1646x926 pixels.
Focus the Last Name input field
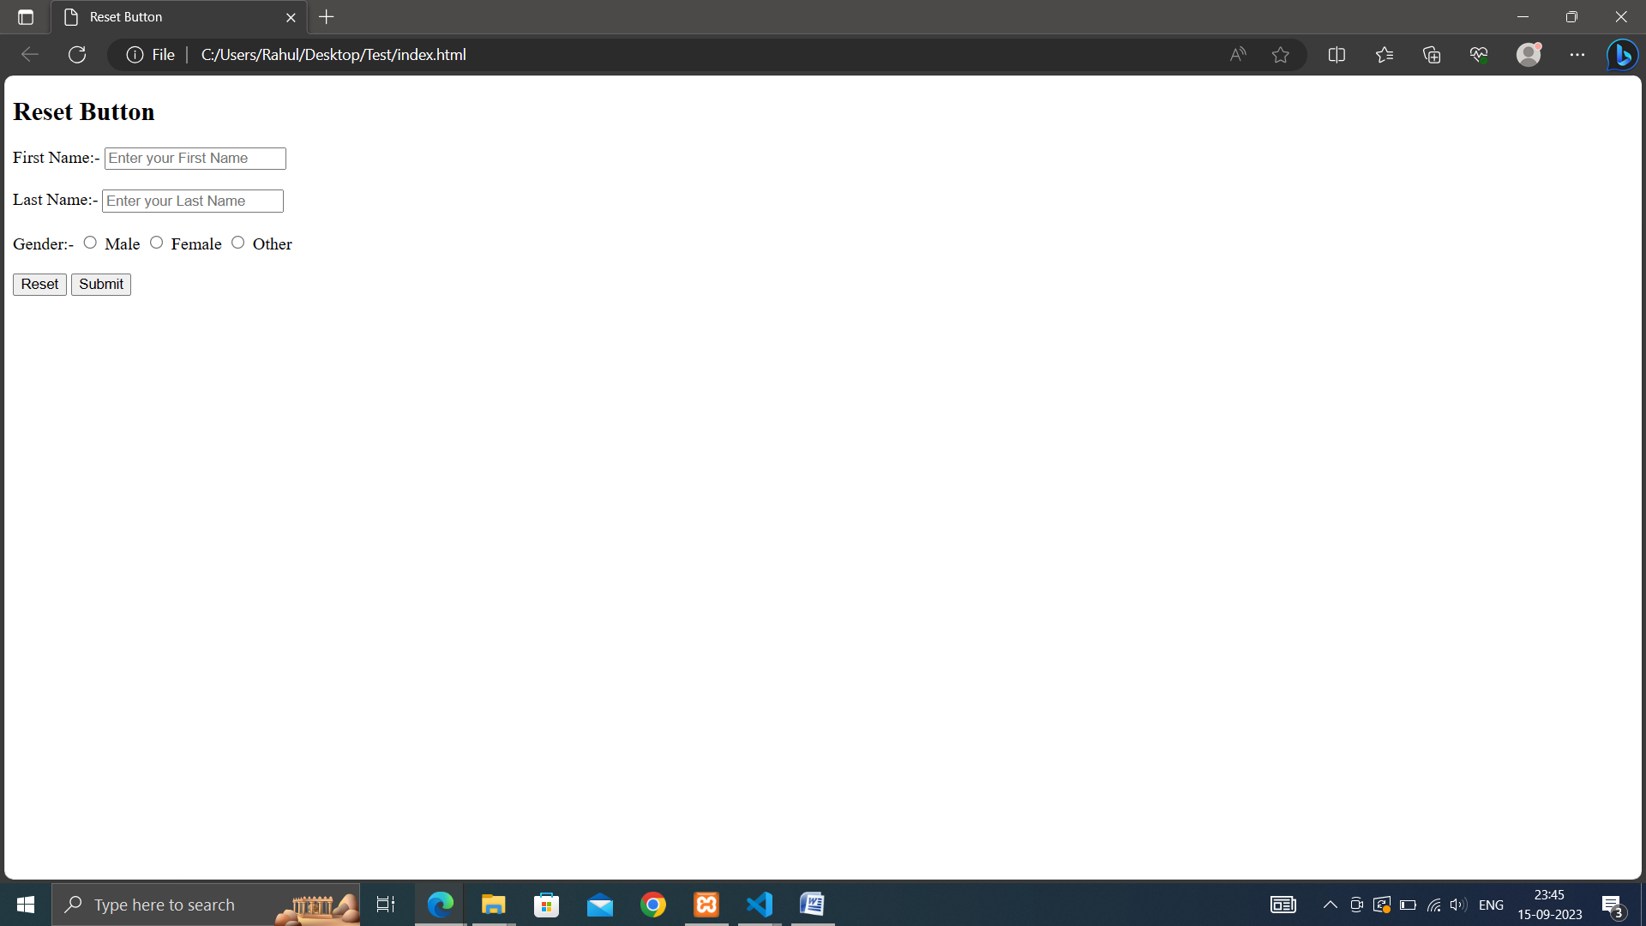193,201
